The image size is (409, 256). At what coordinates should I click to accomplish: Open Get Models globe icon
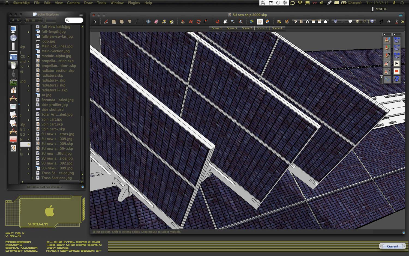pyautogui.click(x=252, y=22)
